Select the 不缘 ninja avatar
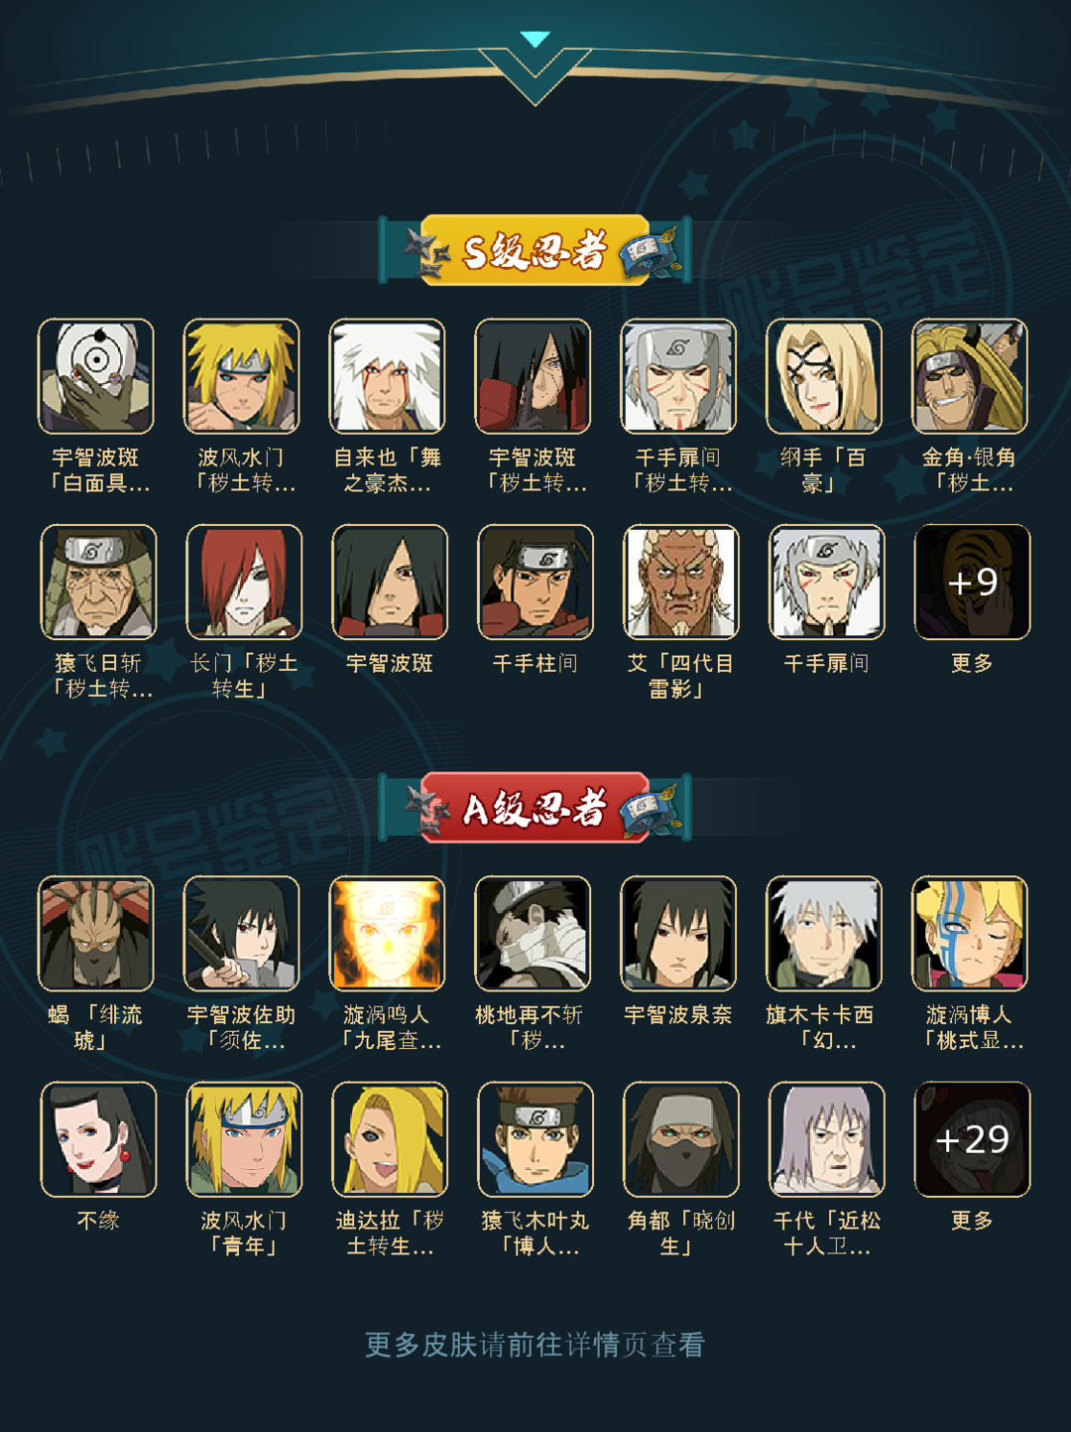1071x1432 pixels. pyautogui.click(x=98, y=1139)
